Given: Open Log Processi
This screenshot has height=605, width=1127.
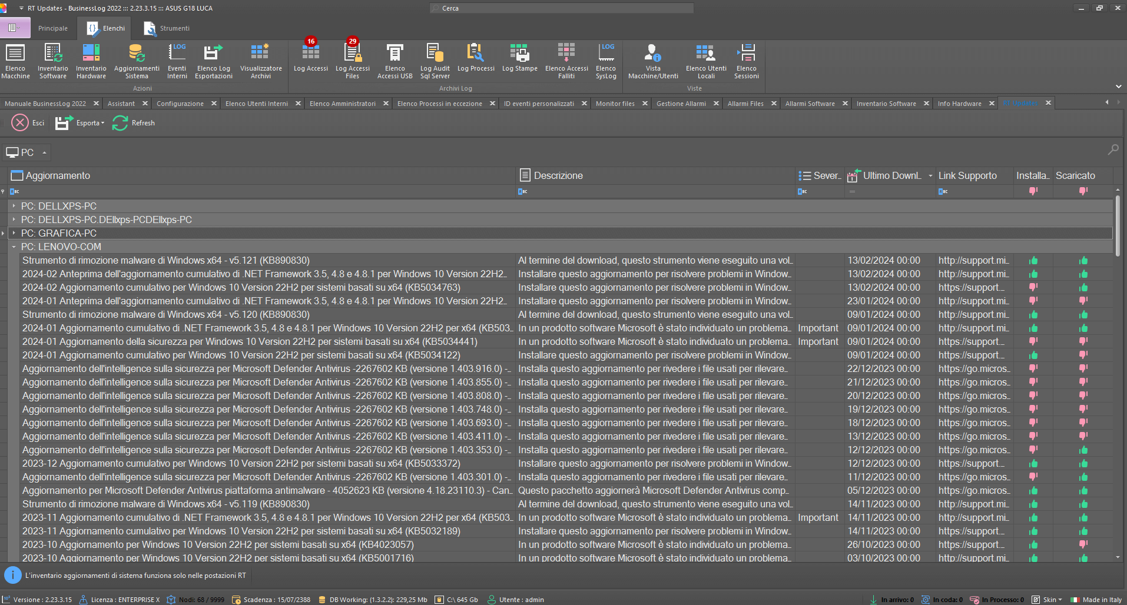Looking at the screenshot, I should tap(476, 58).
